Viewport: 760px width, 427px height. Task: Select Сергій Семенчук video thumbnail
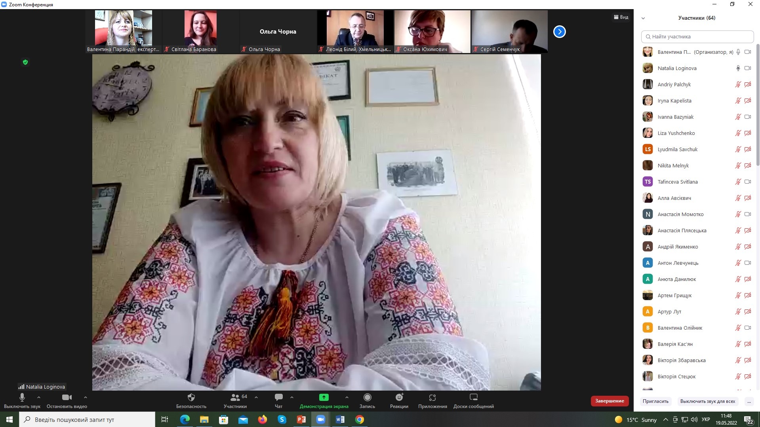click(x=510, y=32)
